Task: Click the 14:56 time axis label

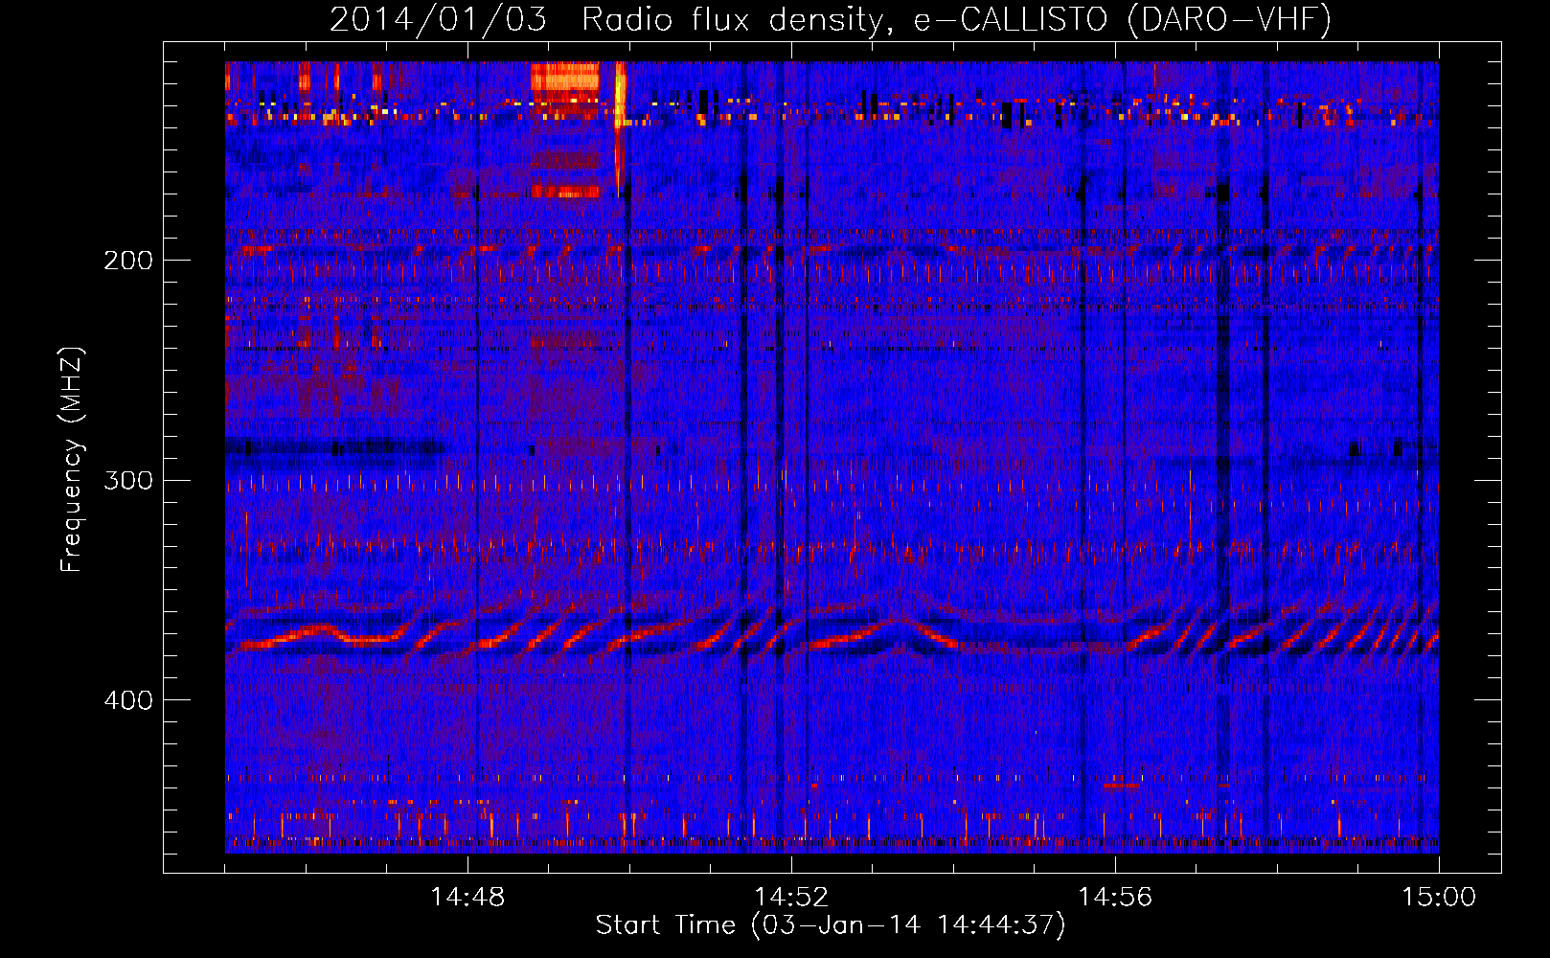Action: 1115,898
